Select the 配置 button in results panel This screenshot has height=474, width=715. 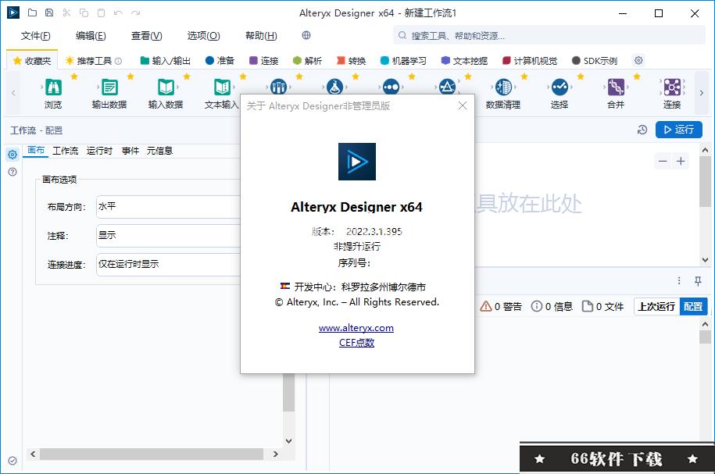pos(693,307)
